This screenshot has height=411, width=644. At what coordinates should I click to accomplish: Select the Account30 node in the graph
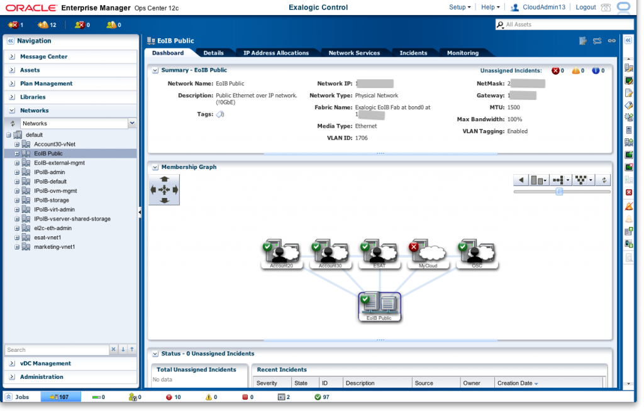(331, 254)
